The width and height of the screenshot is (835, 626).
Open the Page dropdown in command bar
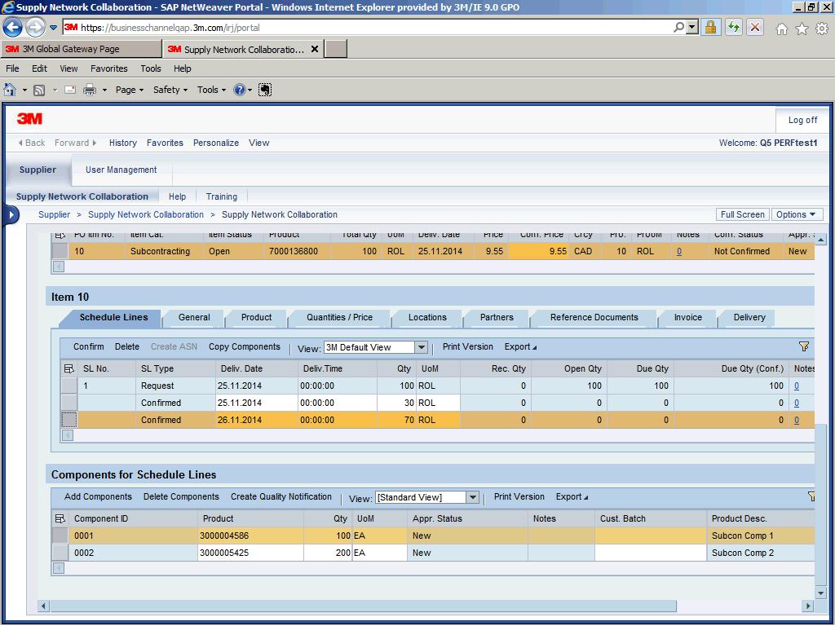point(130,90)
